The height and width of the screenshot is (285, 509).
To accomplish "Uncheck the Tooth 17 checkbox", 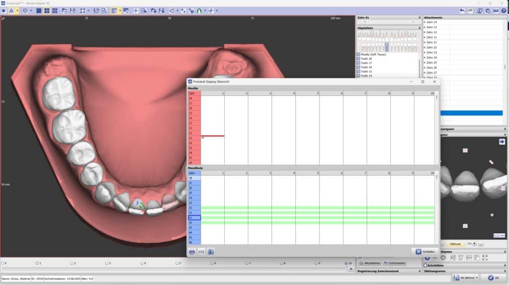I will point(358,63).
